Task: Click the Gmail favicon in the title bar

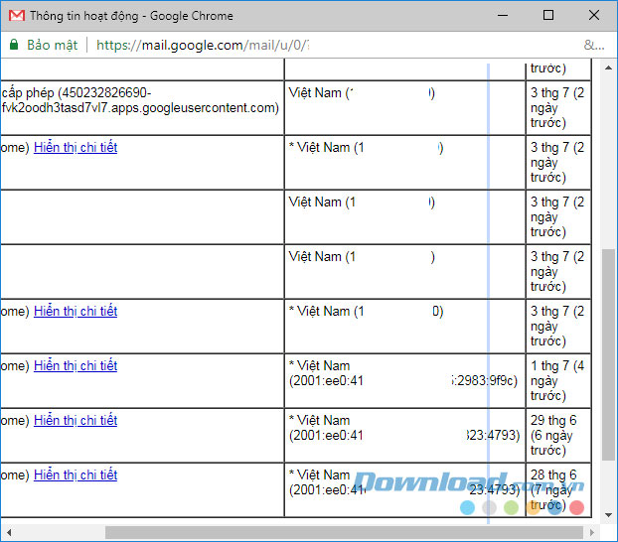Action: (16, 16)
